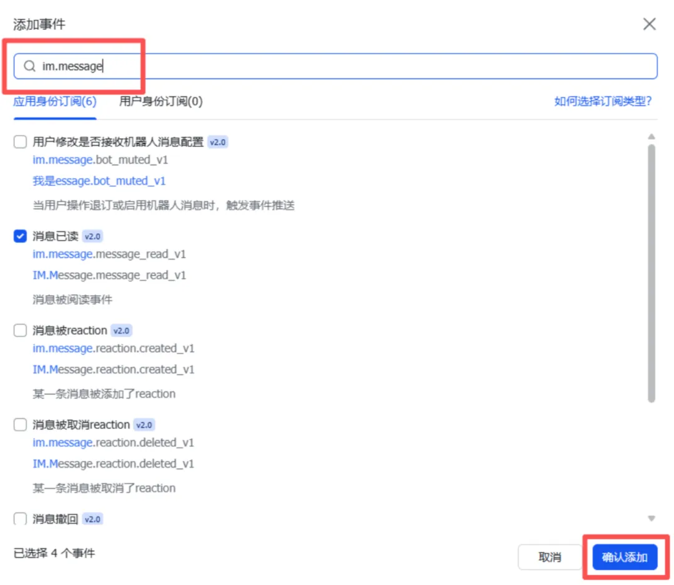The width and height of the screenshot is (674, 585).
Task: Click the 添加事件 dialog title
Action: (39, 24)
